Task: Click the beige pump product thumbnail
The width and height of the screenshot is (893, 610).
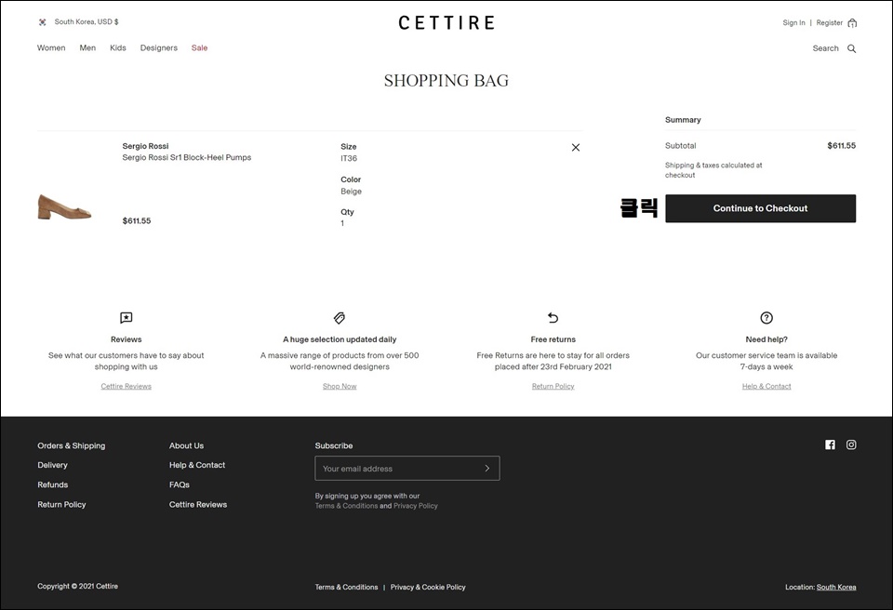Action: pos(64,206)
